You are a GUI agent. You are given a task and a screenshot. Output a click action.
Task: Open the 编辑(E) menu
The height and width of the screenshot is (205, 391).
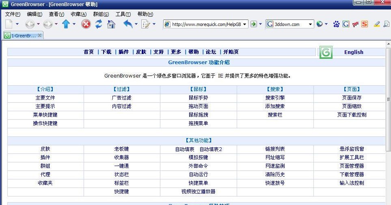tap(35, 14)
